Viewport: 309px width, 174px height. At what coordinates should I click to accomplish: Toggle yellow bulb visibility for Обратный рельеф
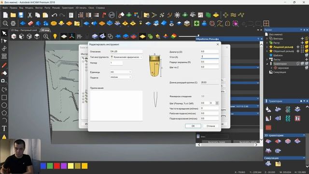pos(307,51)
